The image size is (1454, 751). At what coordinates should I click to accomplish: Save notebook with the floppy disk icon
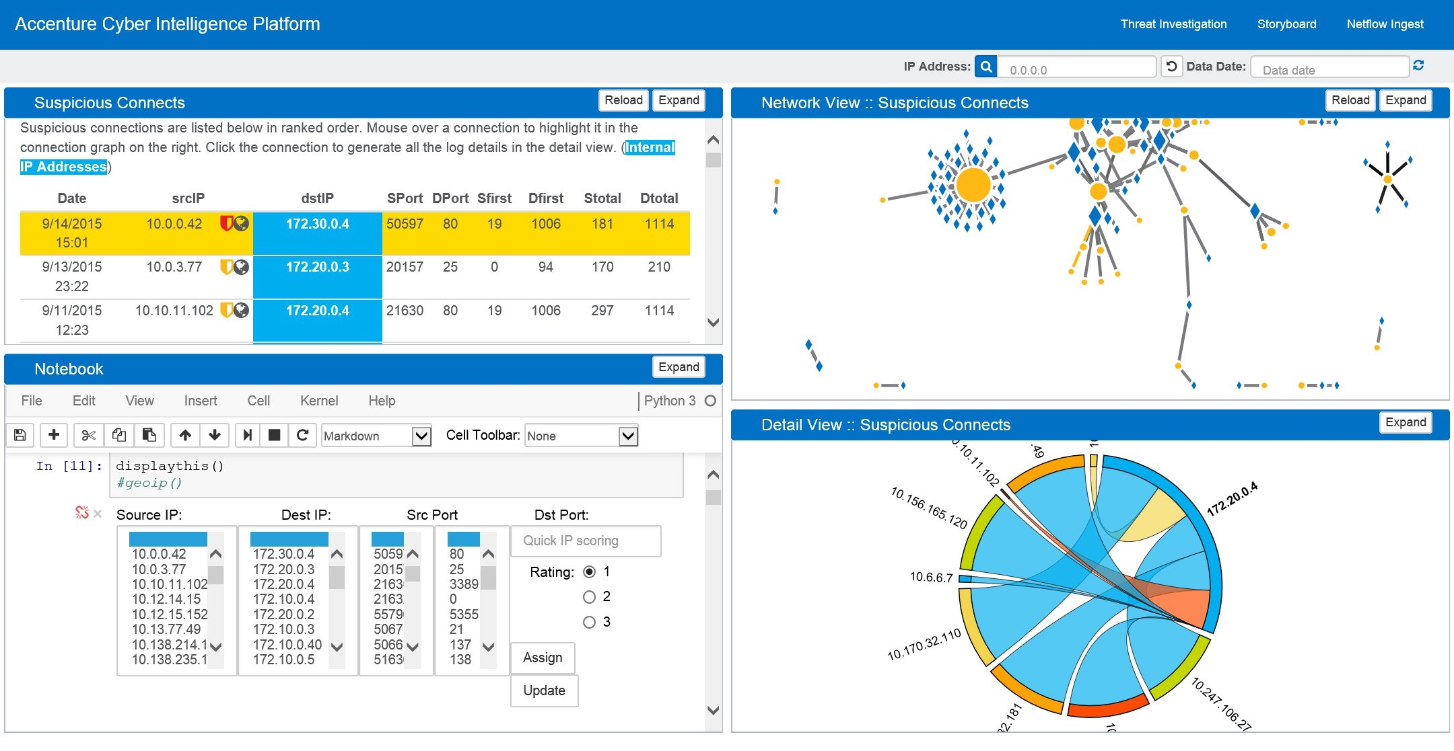click(x=20, y=435)
